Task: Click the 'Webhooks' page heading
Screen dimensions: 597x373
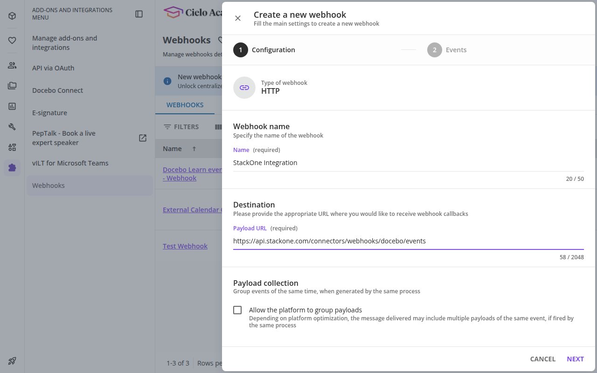Action: (x=187, y=41)
